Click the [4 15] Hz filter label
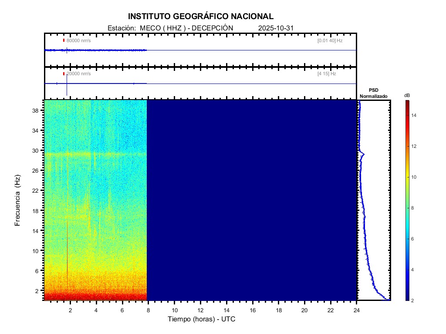The width and height of the screenshot is (446, 334). point(327,74)
